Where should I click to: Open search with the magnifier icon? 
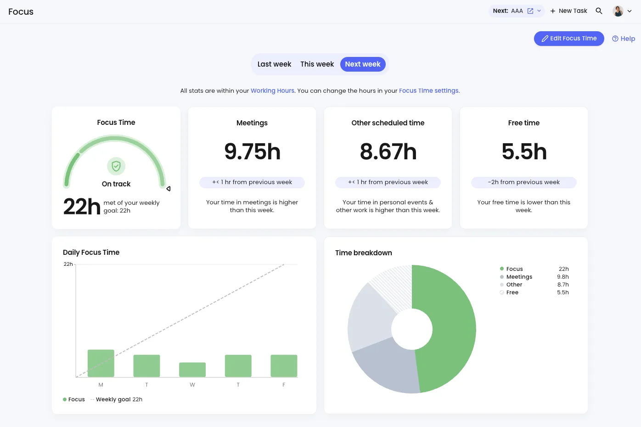point(599,11)
